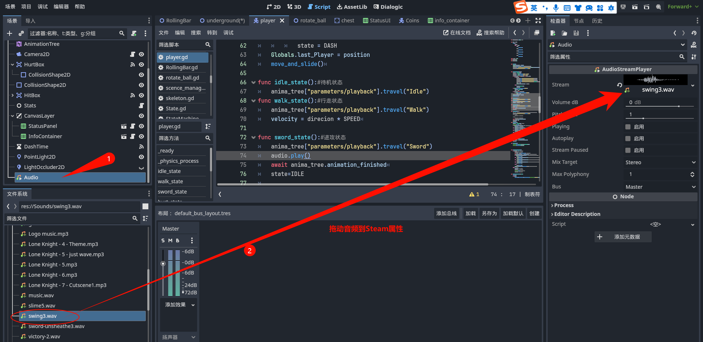
Task: Adjust the Pitch Scale slider
Action: [660, 118]
